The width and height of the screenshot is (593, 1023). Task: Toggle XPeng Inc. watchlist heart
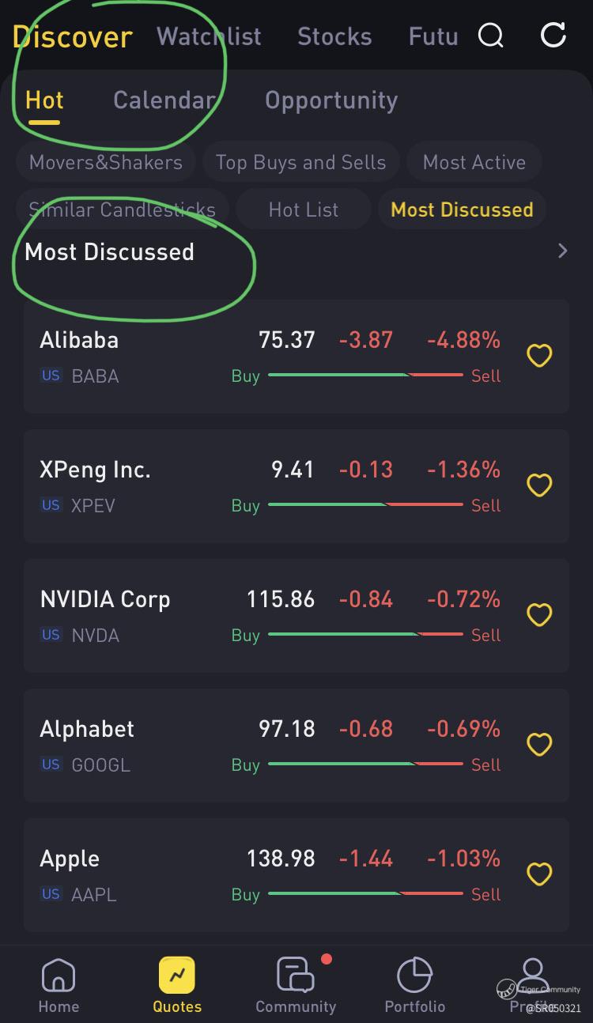(x=539, y=485)
